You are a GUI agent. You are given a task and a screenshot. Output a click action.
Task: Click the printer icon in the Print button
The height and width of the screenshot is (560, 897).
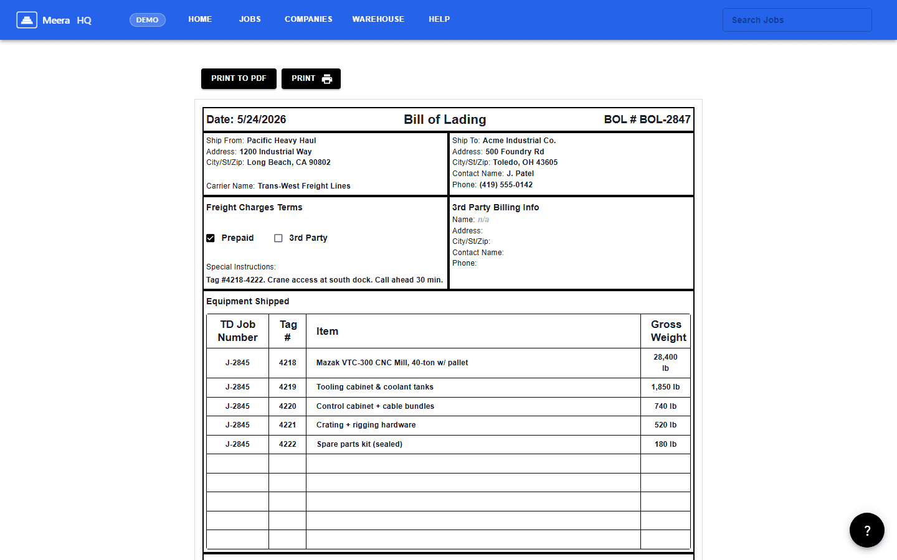pyautogui.click(x=327, y=79)
